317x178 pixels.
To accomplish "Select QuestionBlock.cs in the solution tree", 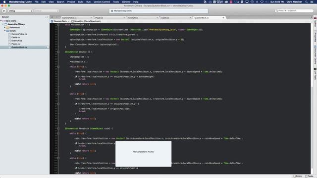I will pos(19,47).
